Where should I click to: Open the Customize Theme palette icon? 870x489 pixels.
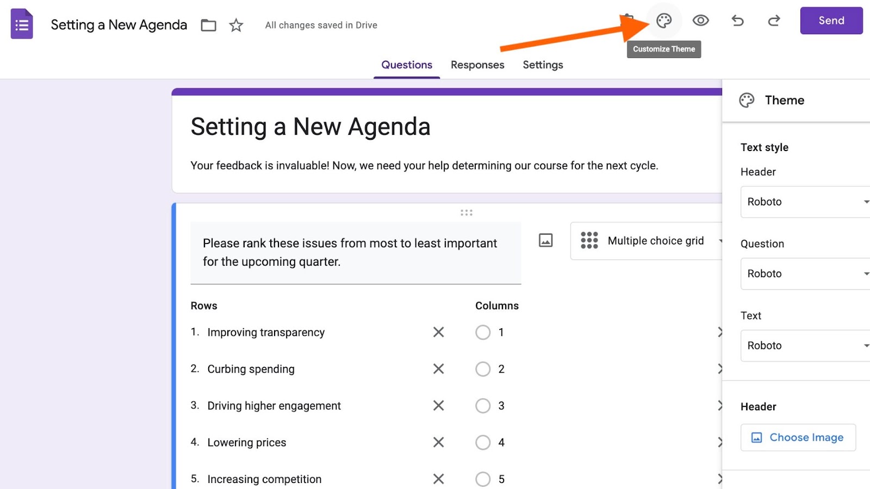click(664, 21)
